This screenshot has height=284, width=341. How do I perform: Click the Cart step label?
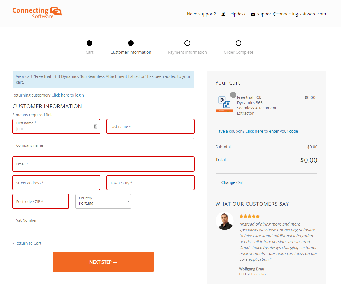pos(89,52)
